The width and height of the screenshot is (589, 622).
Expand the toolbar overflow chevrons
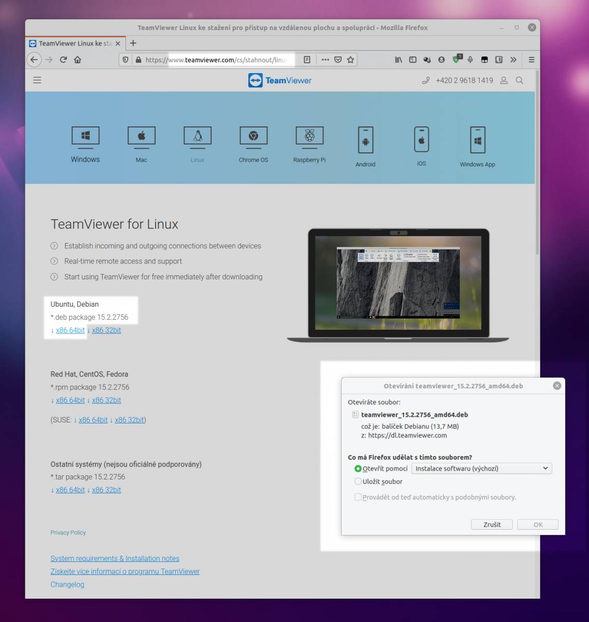tap(513, 60)
